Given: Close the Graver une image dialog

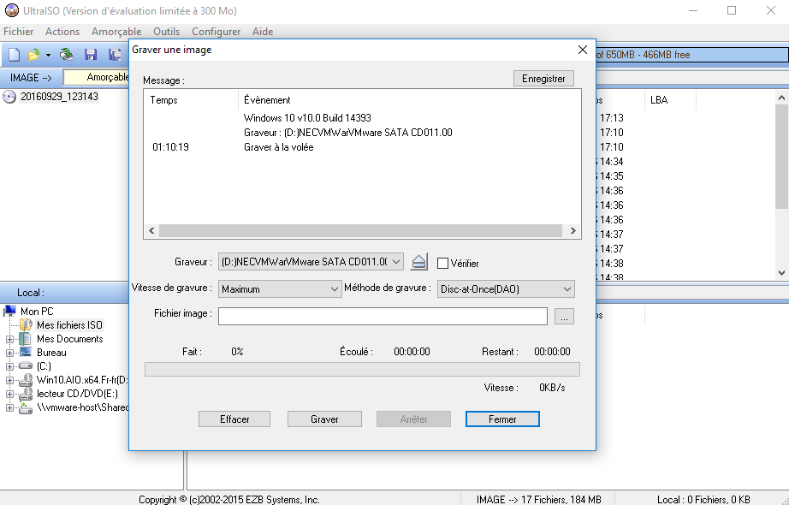Looking at the screenshot, I should pos(583,50).
